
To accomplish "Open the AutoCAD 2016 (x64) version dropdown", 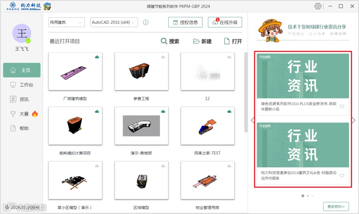I will [114, 22].
